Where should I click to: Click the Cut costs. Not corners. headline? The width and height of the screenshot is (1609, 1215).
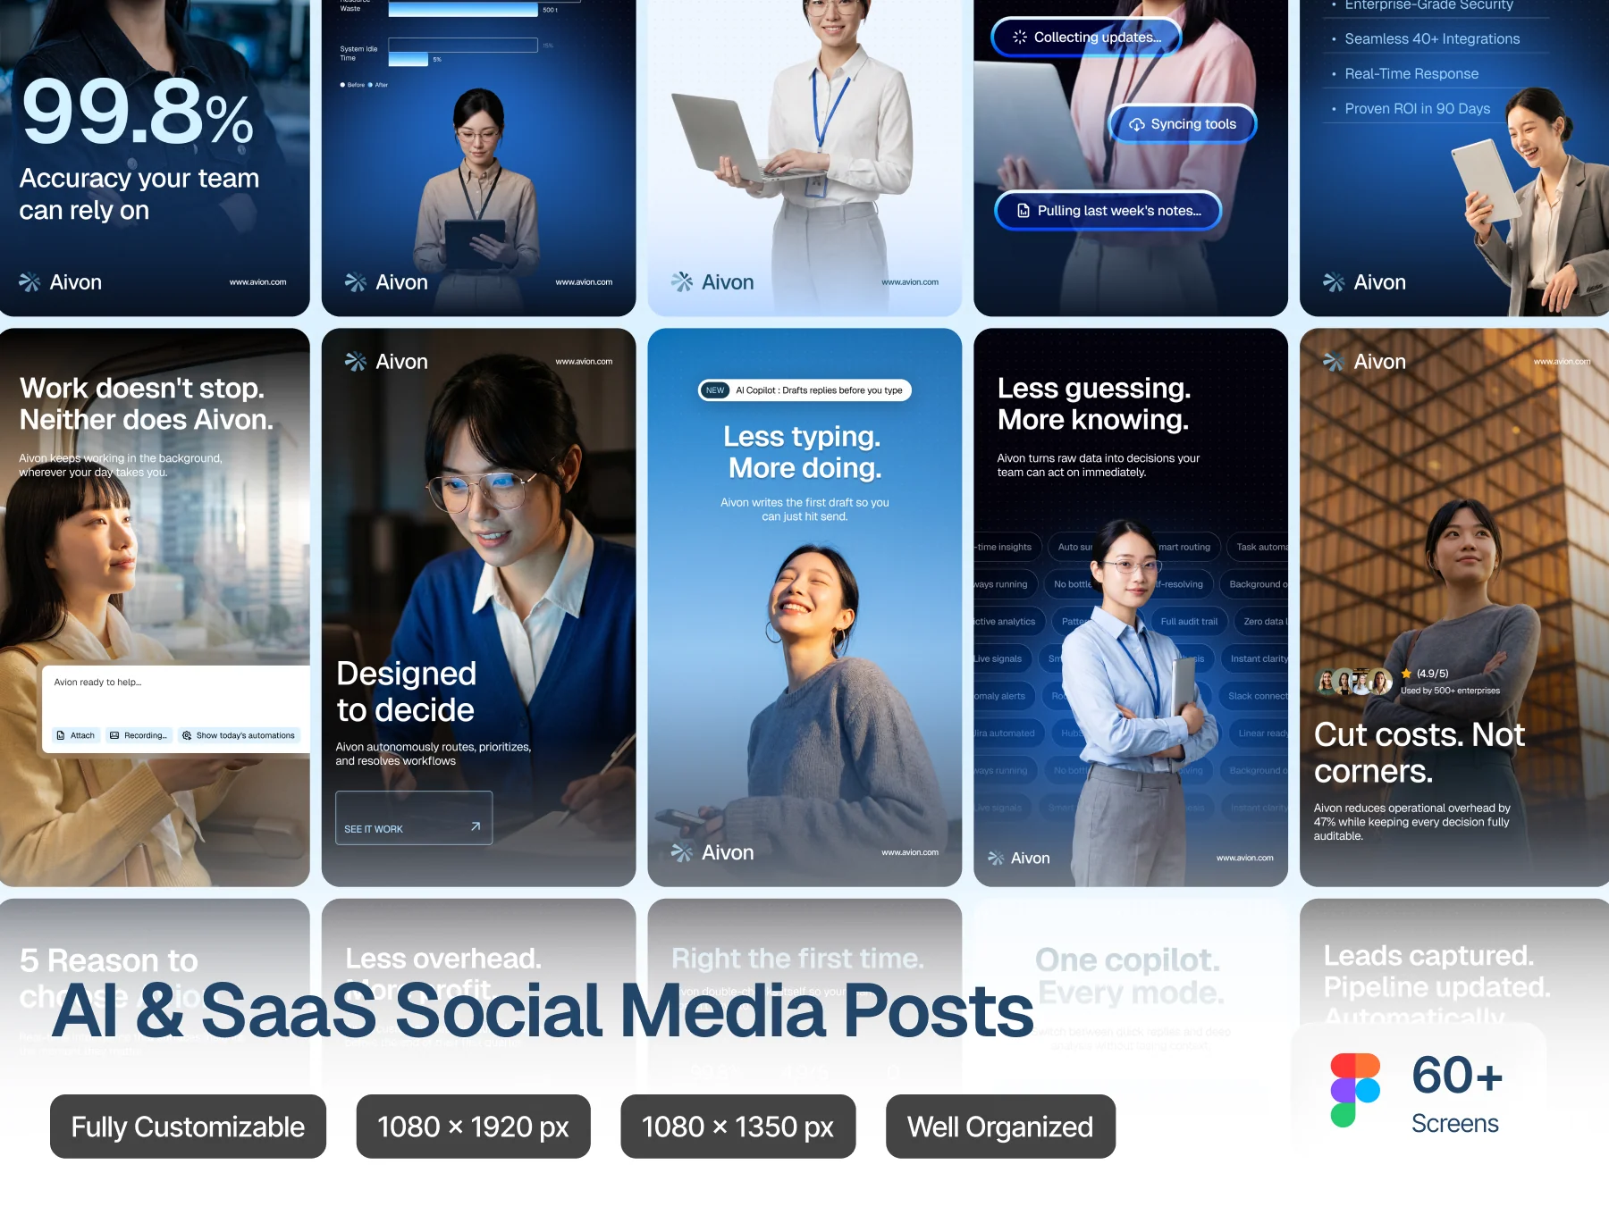click(x=1419, y=752)
